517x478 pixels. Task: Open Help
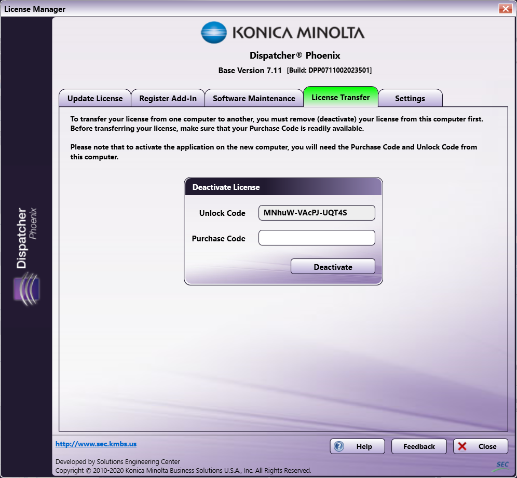pos(357,446)
